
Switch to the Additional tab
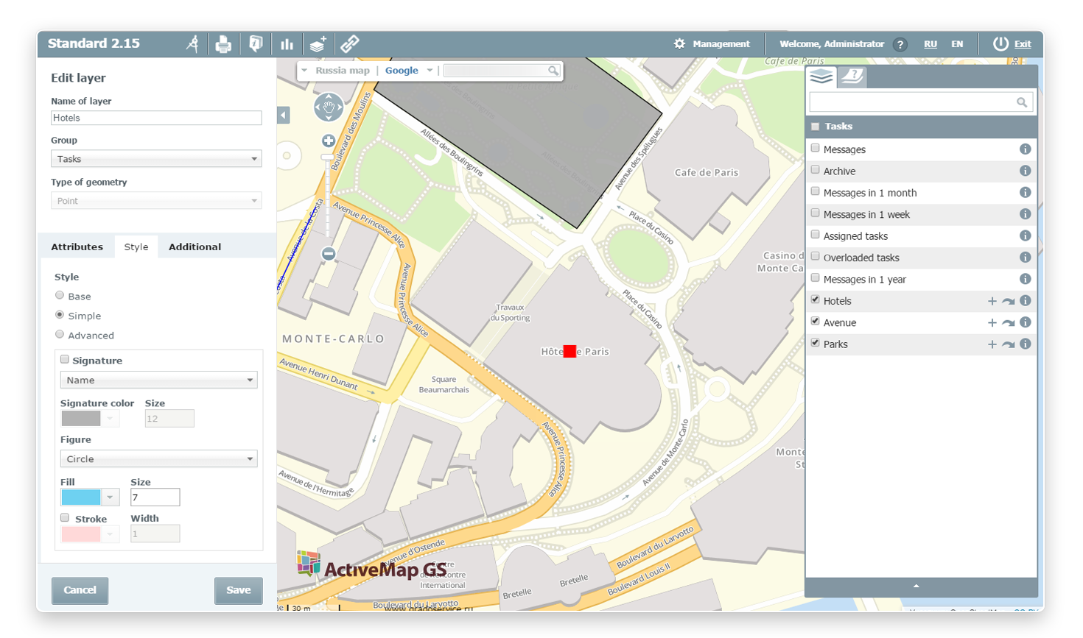click(194, 247)
